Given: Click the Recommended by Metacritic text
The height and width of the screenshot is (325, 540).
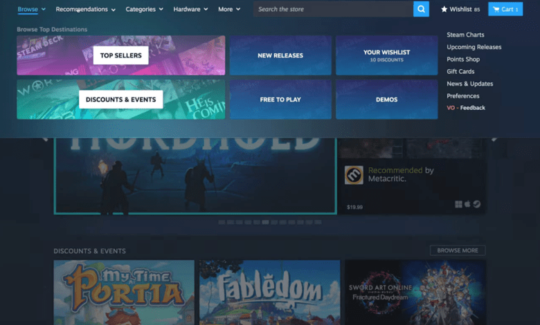Looking at the screenshot, I should tap(401, 174).
